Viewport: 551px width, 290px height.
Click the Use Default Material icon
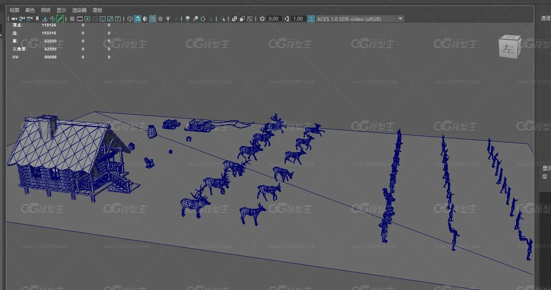pyautogui.click(x=145, y=19)
